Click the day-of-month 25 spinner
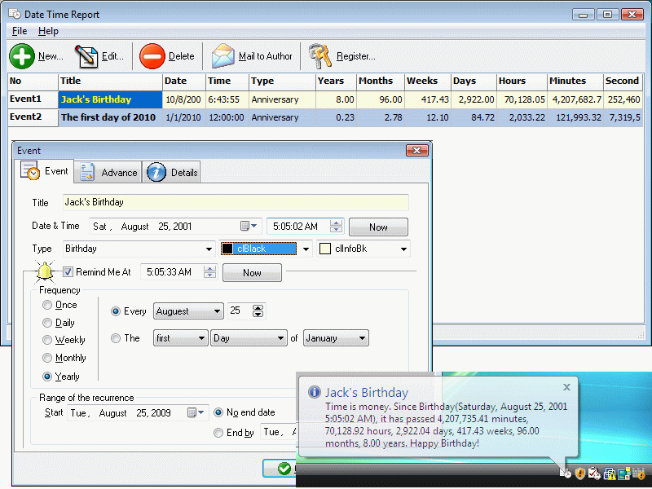652x489 pixels. click(x=258, y=311)
